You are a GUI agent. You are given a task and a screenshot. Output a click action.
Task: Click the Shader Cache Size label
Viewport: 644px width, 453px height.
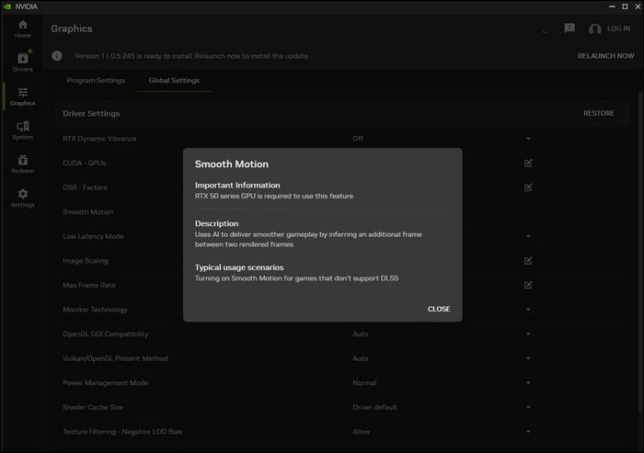coord(93,407)
